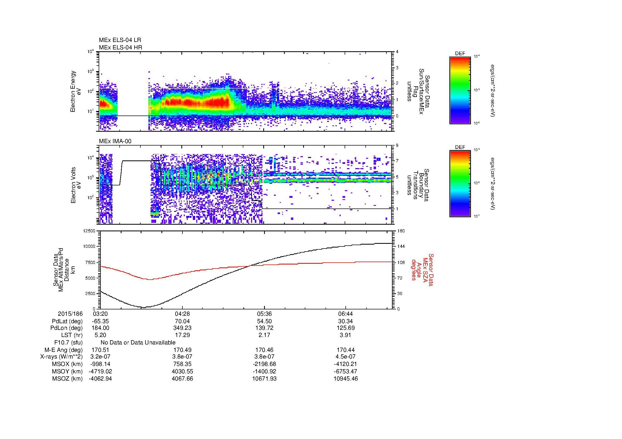Click MSOZ value 4067.66
This screenshot has width=622, height=439.
pyautogui.click(x=183, y=379)
